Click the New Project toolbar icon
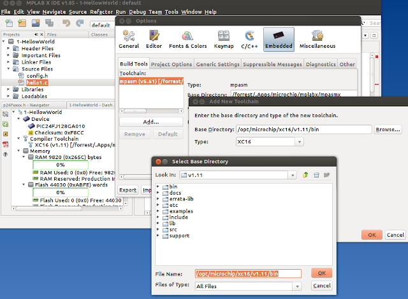Viewport: 408px width, 299px height. tap(22, 23)
